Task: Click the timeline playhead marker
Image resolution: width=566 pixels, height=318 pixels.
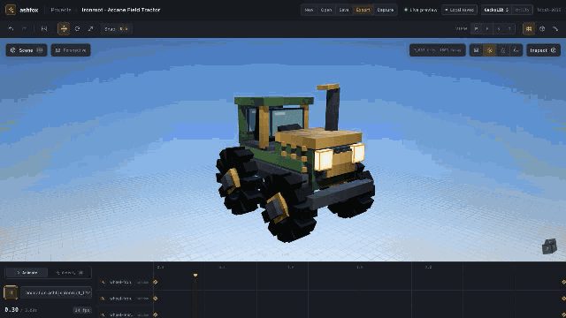Action: 195,276
